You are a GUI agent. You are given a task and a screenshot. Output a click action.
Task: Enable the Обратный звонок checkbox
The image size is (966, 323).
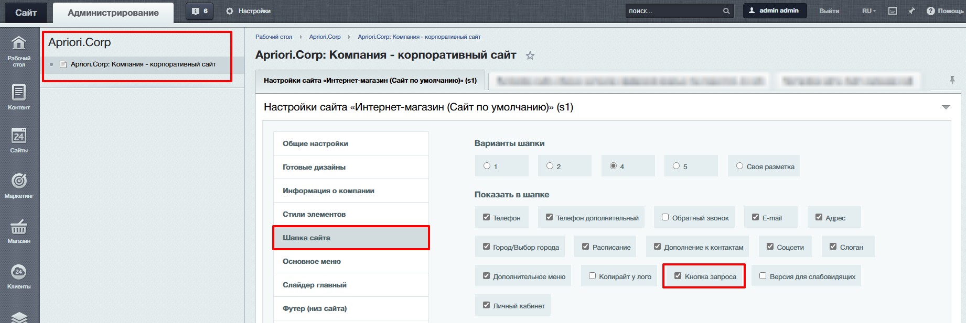tap(665, 217)
